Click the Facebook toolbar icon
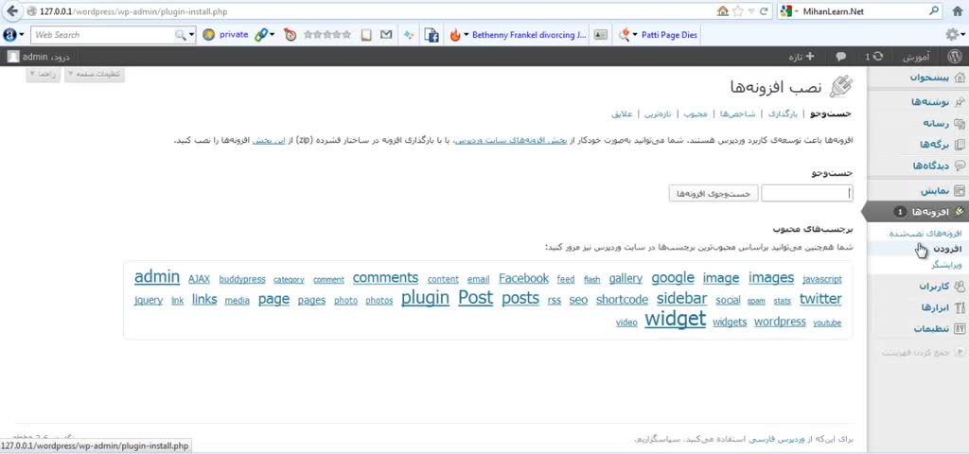The height and width of the screenshot is (454, 969). (432, 35)
